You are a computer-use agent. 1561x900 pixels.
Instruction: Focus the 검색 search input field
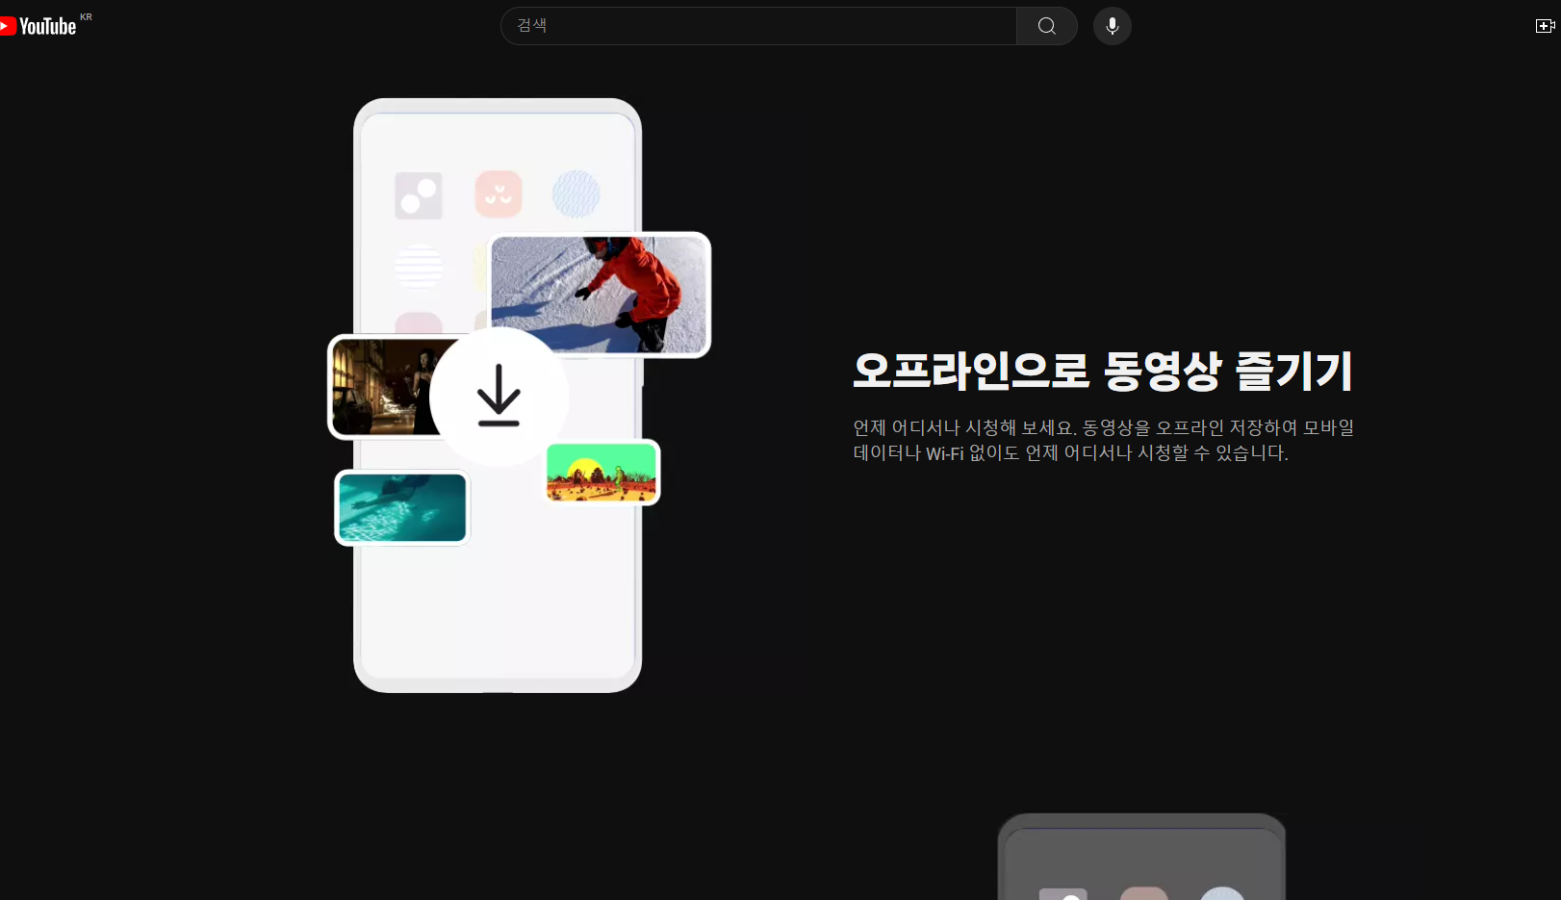[758, 26]
